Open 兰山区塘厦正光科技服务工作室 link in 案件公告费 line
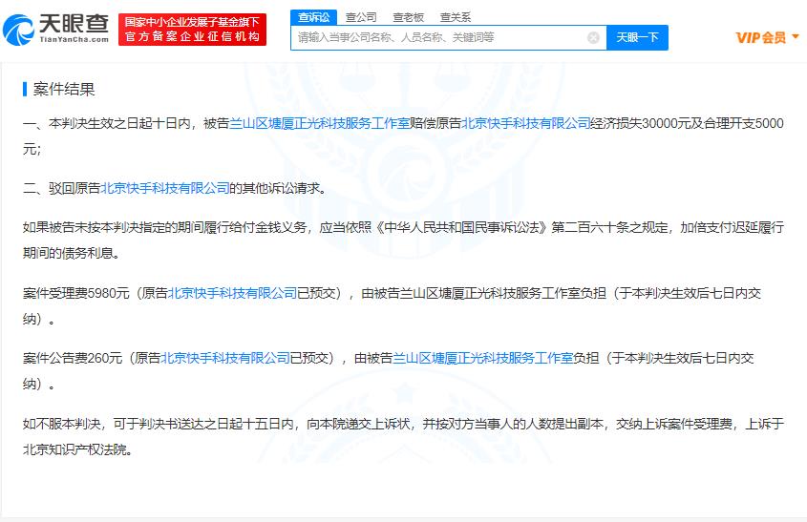 click(x=482, y=358)
